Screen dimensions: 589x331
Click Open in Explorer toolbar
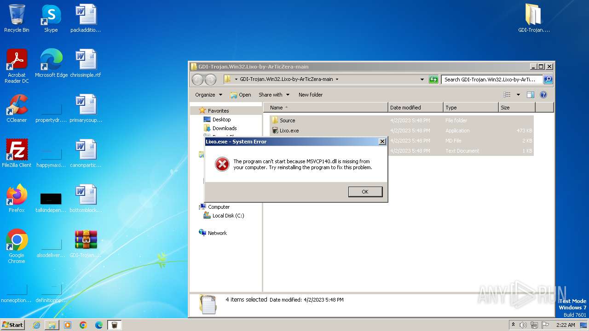pyautogui.click(x=241, y=95)
